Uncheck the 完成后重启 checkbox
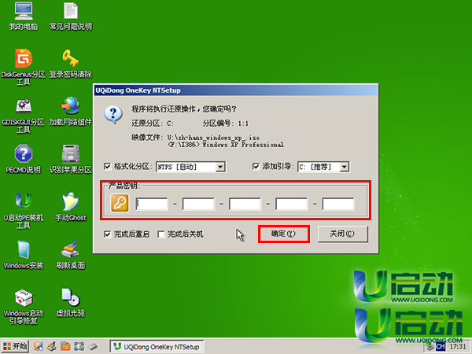The image size is (472, 354). point(107,234)
